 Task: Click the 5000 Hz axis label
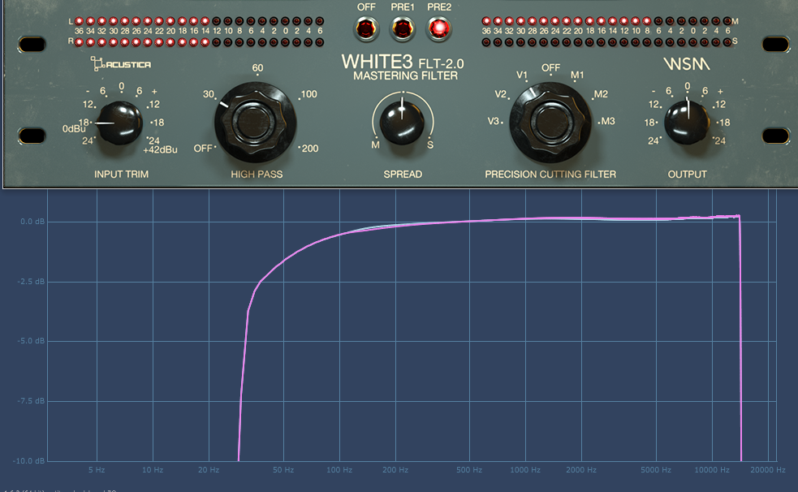[x=655, y=469]
